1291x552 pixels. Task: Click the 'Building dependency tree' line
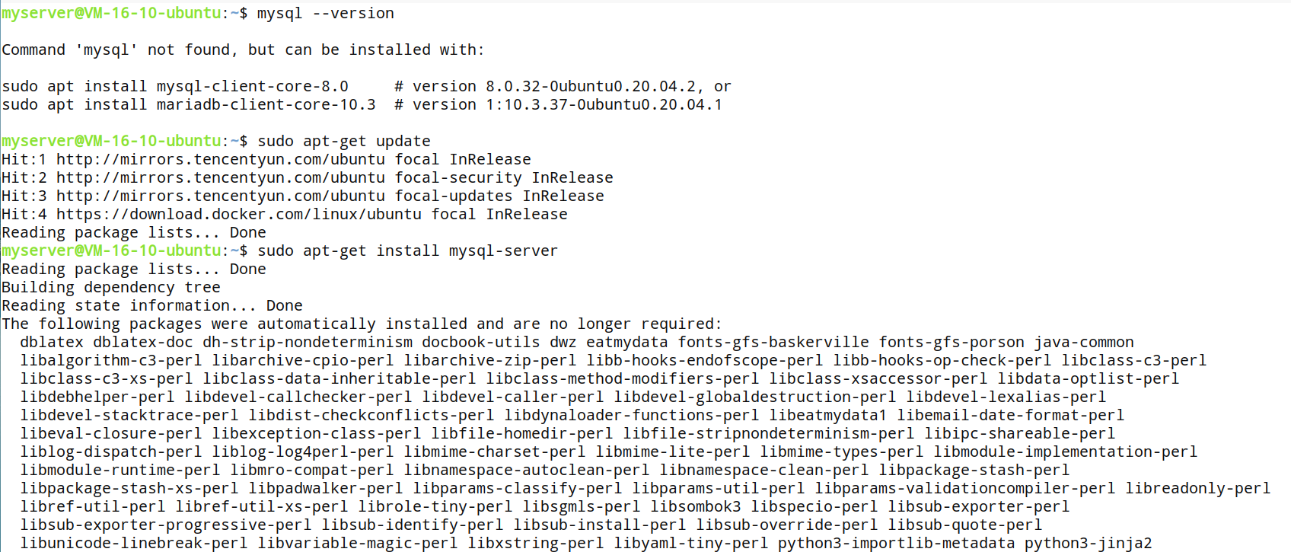[x=111, y=287]
